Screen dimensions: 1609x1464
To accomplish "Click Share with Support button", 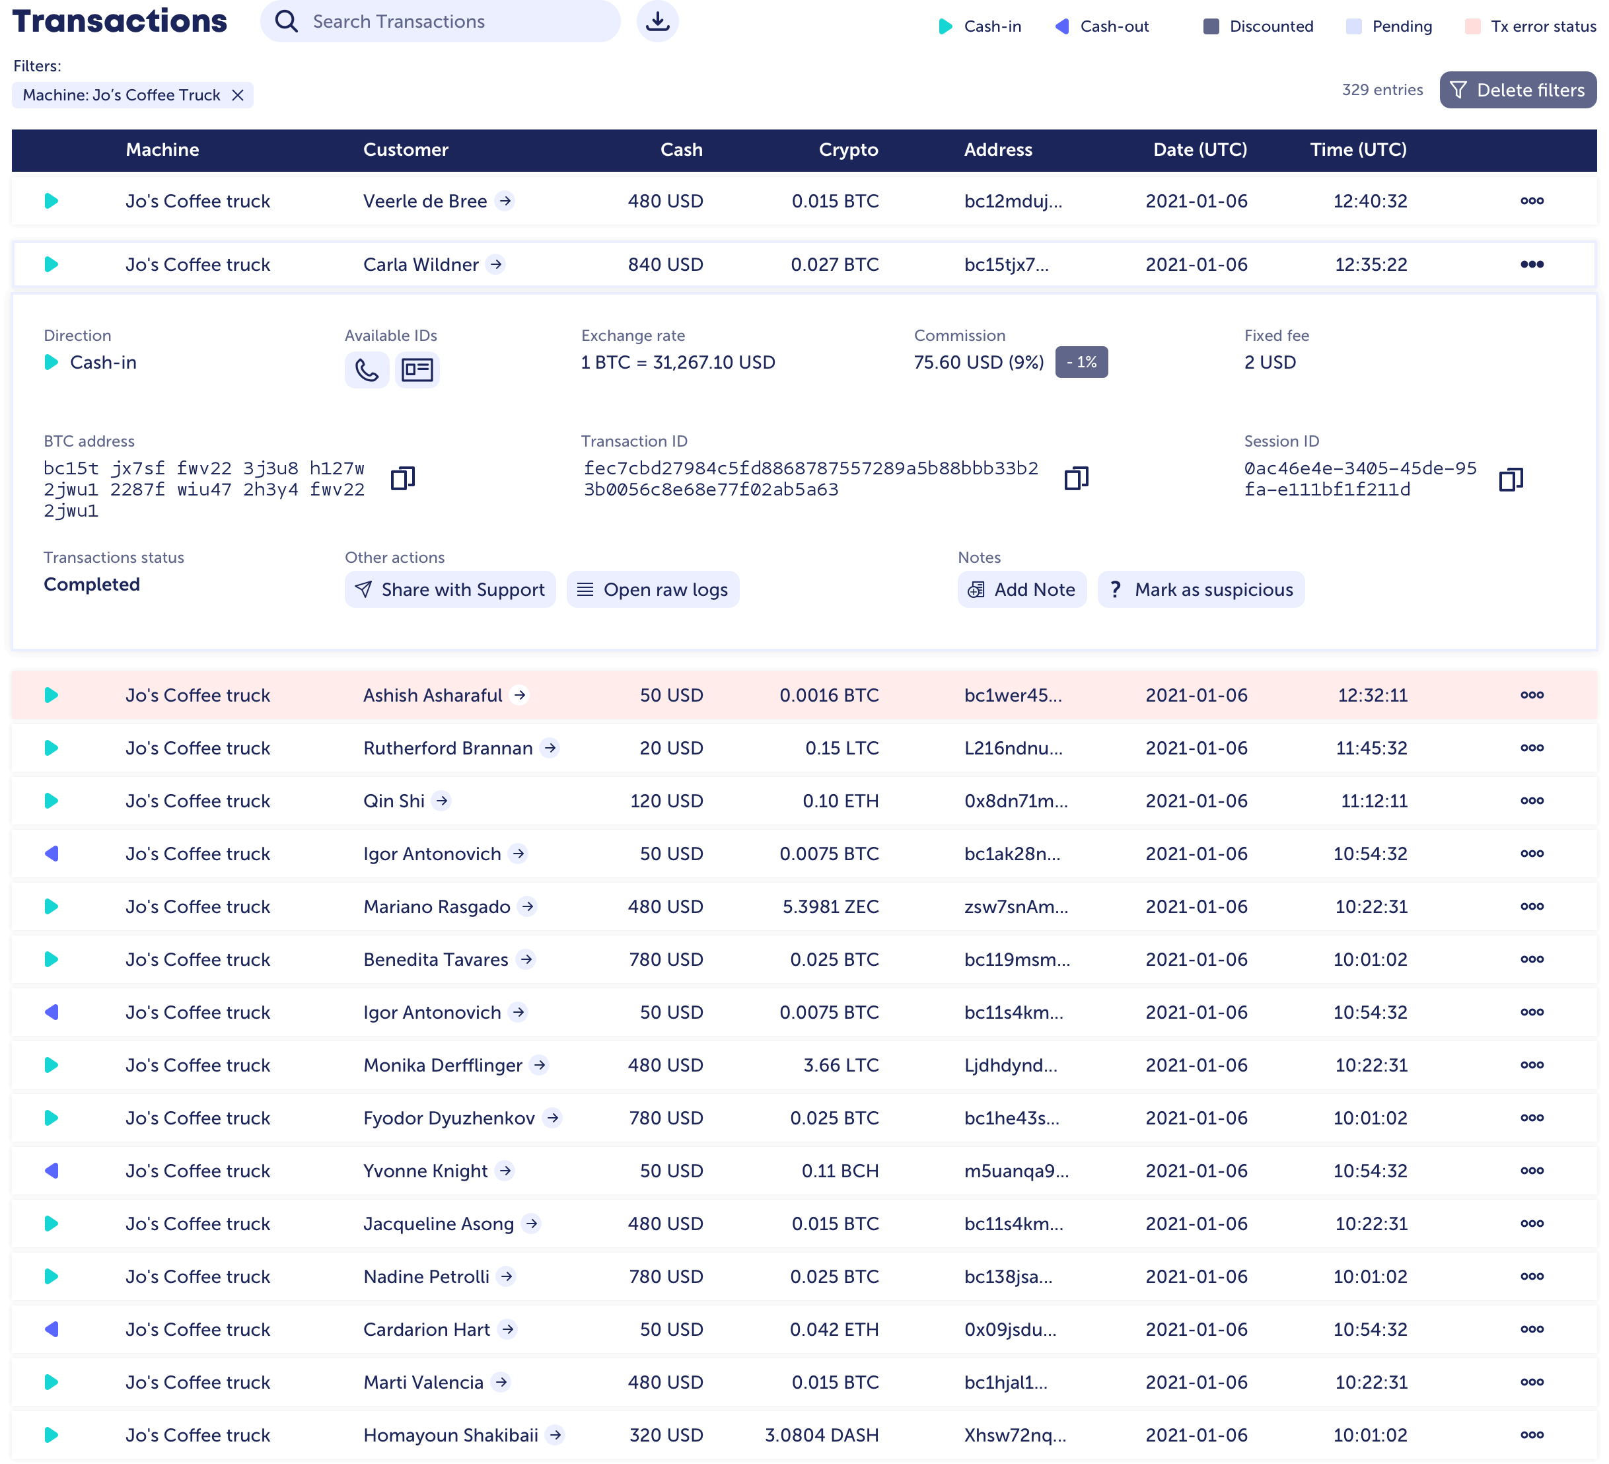I will coord(450,589).
